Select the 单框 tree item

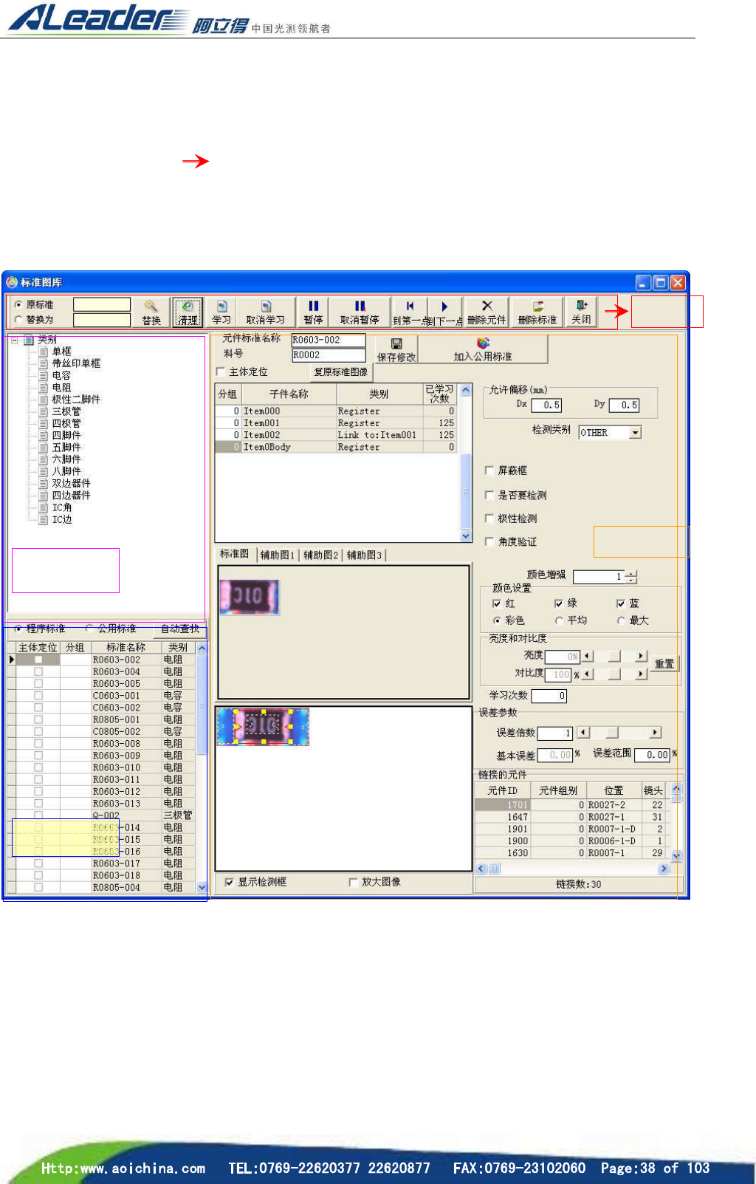click(x=62, y=352)
